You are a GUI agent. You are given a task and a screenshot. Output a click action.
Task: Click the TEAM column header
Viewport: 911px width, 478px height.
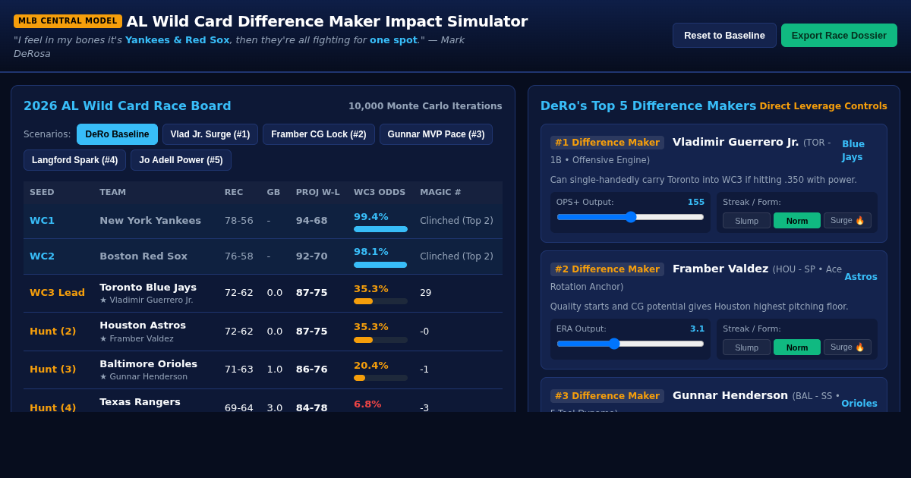[x=112, y=192]
